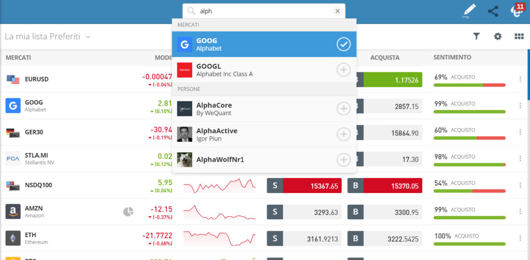This screenshot has width=530, height=260.
Task: Click AlphaCore avatar thumbnail
Action: (185, 109)
